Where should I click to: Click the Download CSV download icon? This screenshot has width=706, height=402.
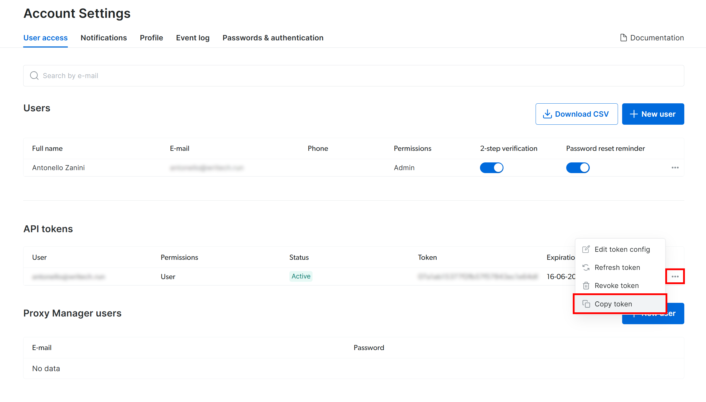[x=547, y=114]
